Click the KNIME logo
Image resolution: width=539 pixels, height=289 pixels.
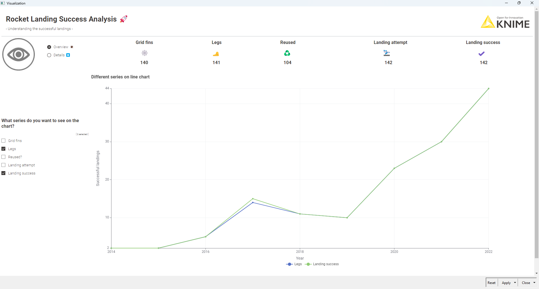(505, 22)
